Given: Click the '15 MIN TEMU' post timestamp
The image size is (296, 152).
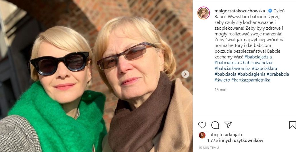Looking at the screenshot, I should tap(208, 148).
